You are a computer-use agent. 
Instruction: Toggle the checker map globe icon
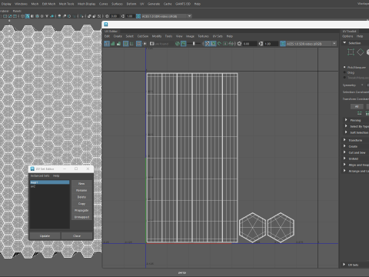pos(178,44)
